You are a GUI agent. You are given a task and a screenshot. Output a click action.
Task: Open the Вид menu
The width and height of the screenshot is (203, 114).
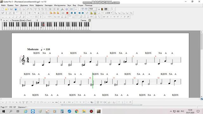(74, 5)
